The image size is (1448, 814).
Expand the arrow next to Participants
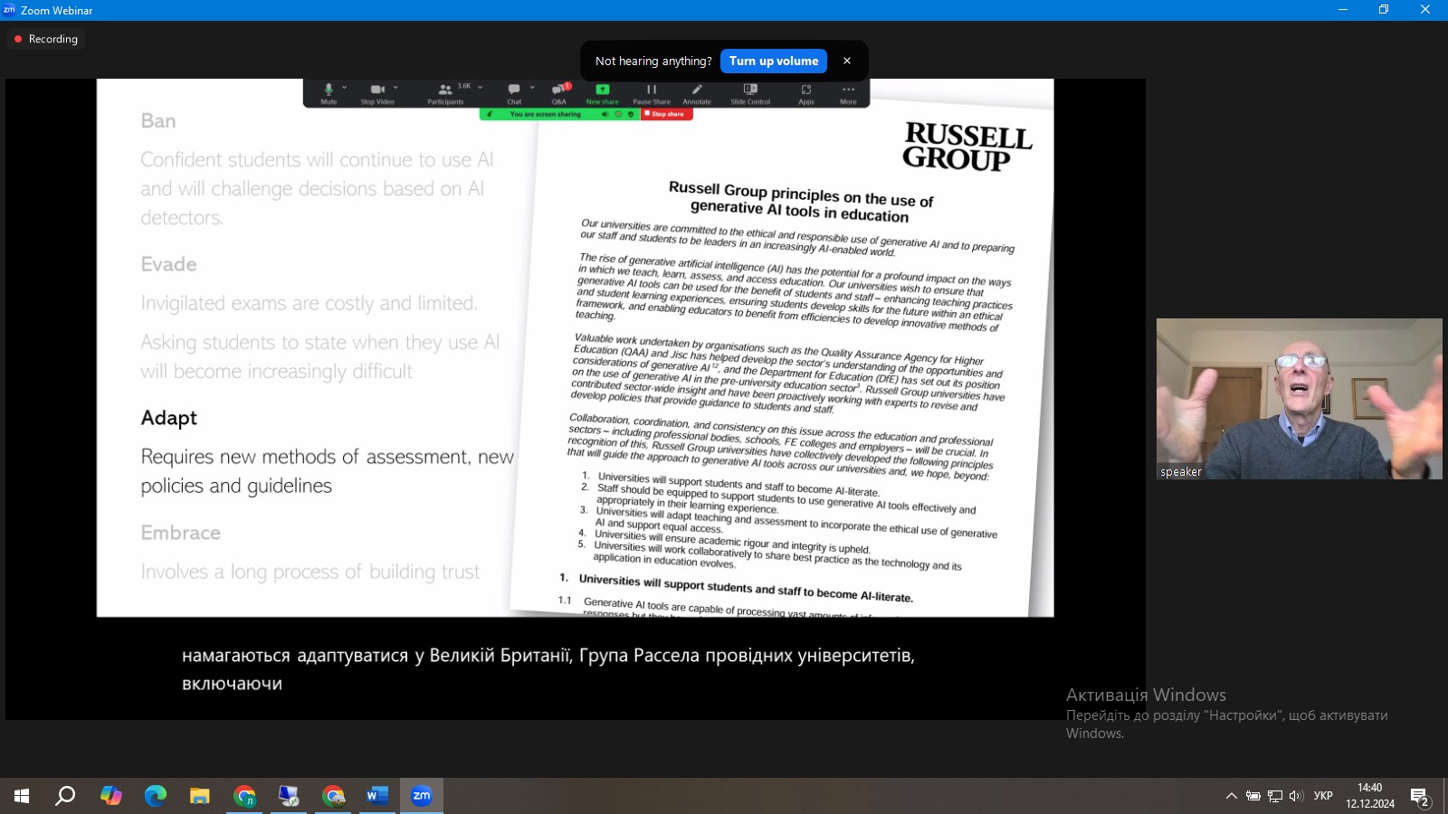[x=481, y=88]
